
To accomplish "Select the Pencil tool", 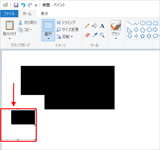I will (x=87, y=26).
